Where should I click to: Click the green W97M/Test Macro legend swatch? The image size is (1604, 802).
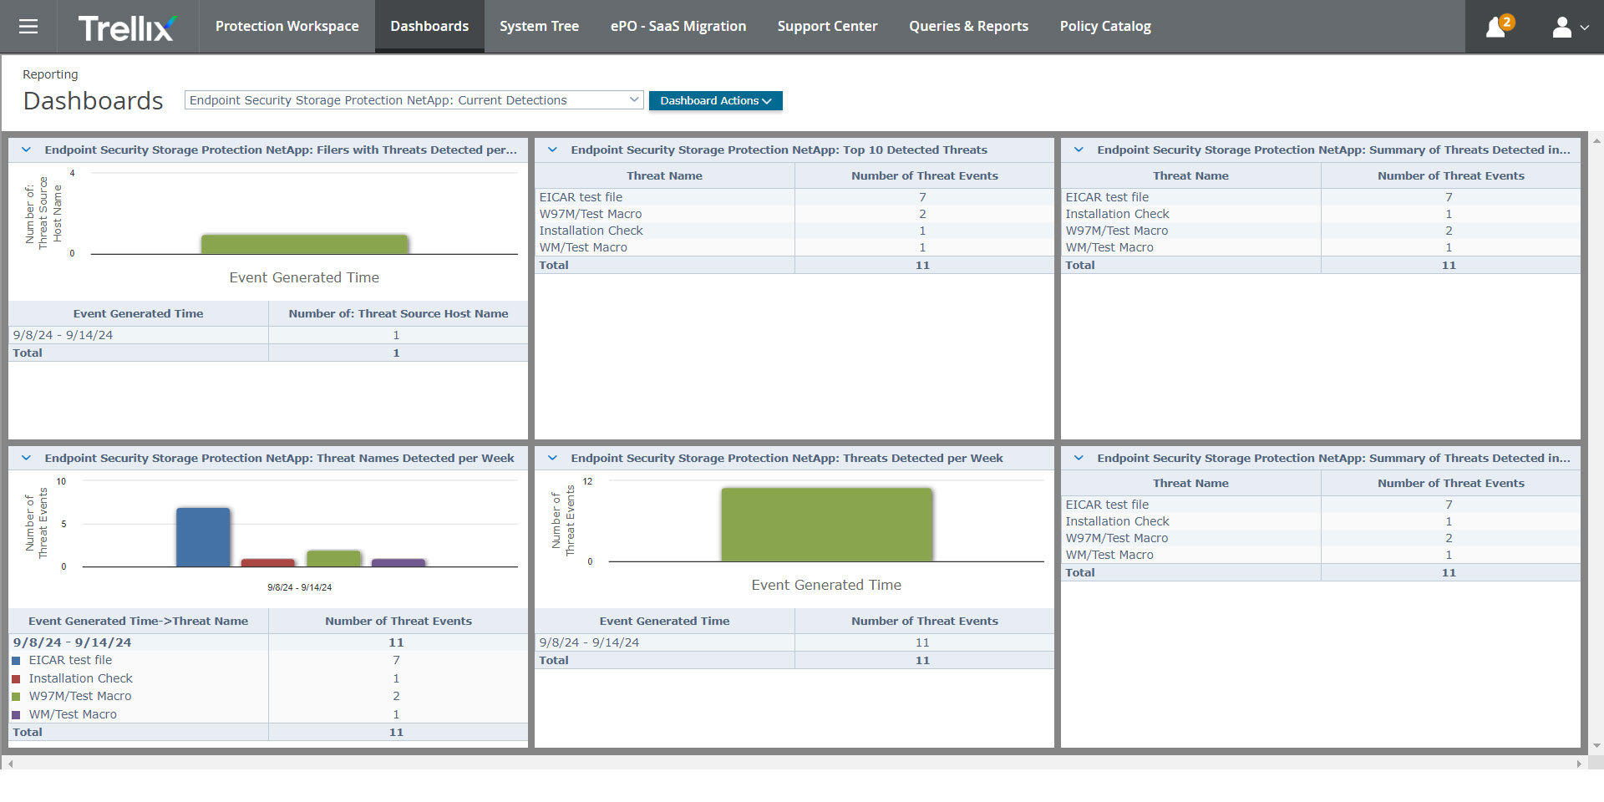coord(16,697)
